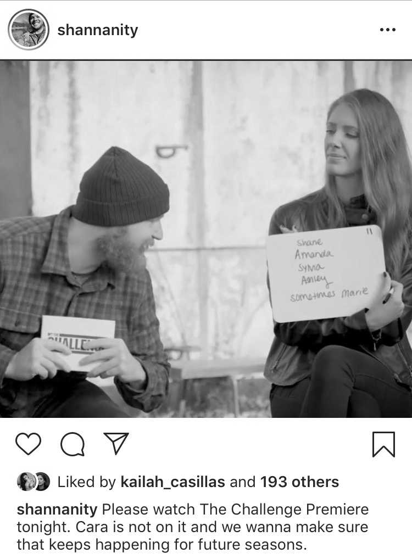Viewport: 412px width, 559px height.
Task: Tap shannanity's bold username in the caption
Action: tap(57, 509)
